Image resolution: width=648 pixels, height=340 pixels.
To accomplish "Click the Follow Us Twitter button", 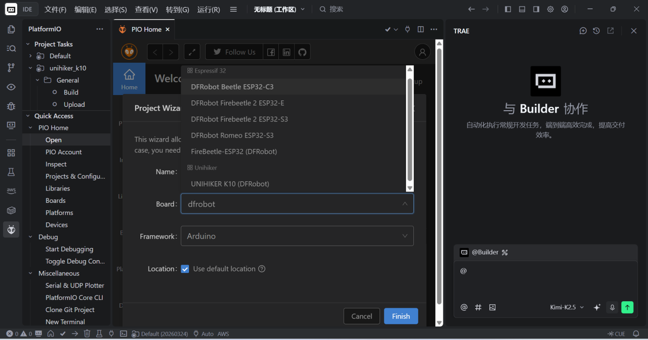I will pyautogui.click(x=234, y=52).
